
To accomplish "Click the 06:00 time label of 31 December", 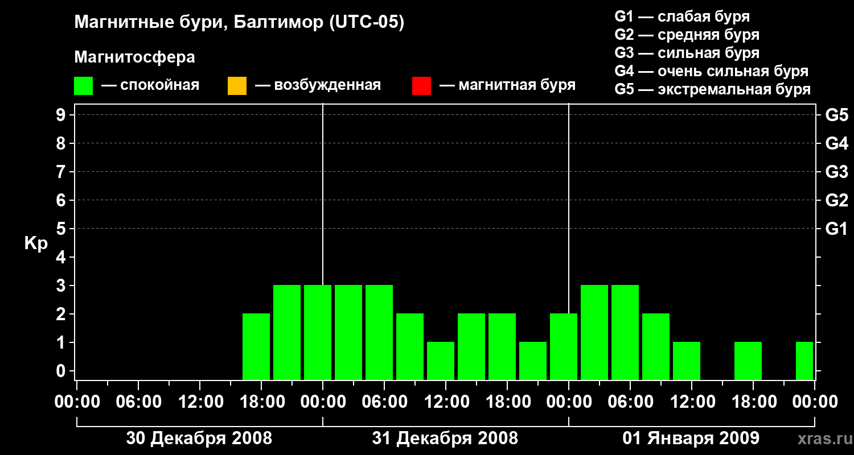I will point(384,402).
